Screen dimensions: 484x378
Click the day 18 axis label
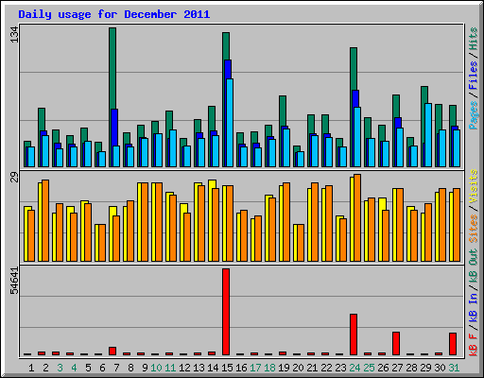269,368
